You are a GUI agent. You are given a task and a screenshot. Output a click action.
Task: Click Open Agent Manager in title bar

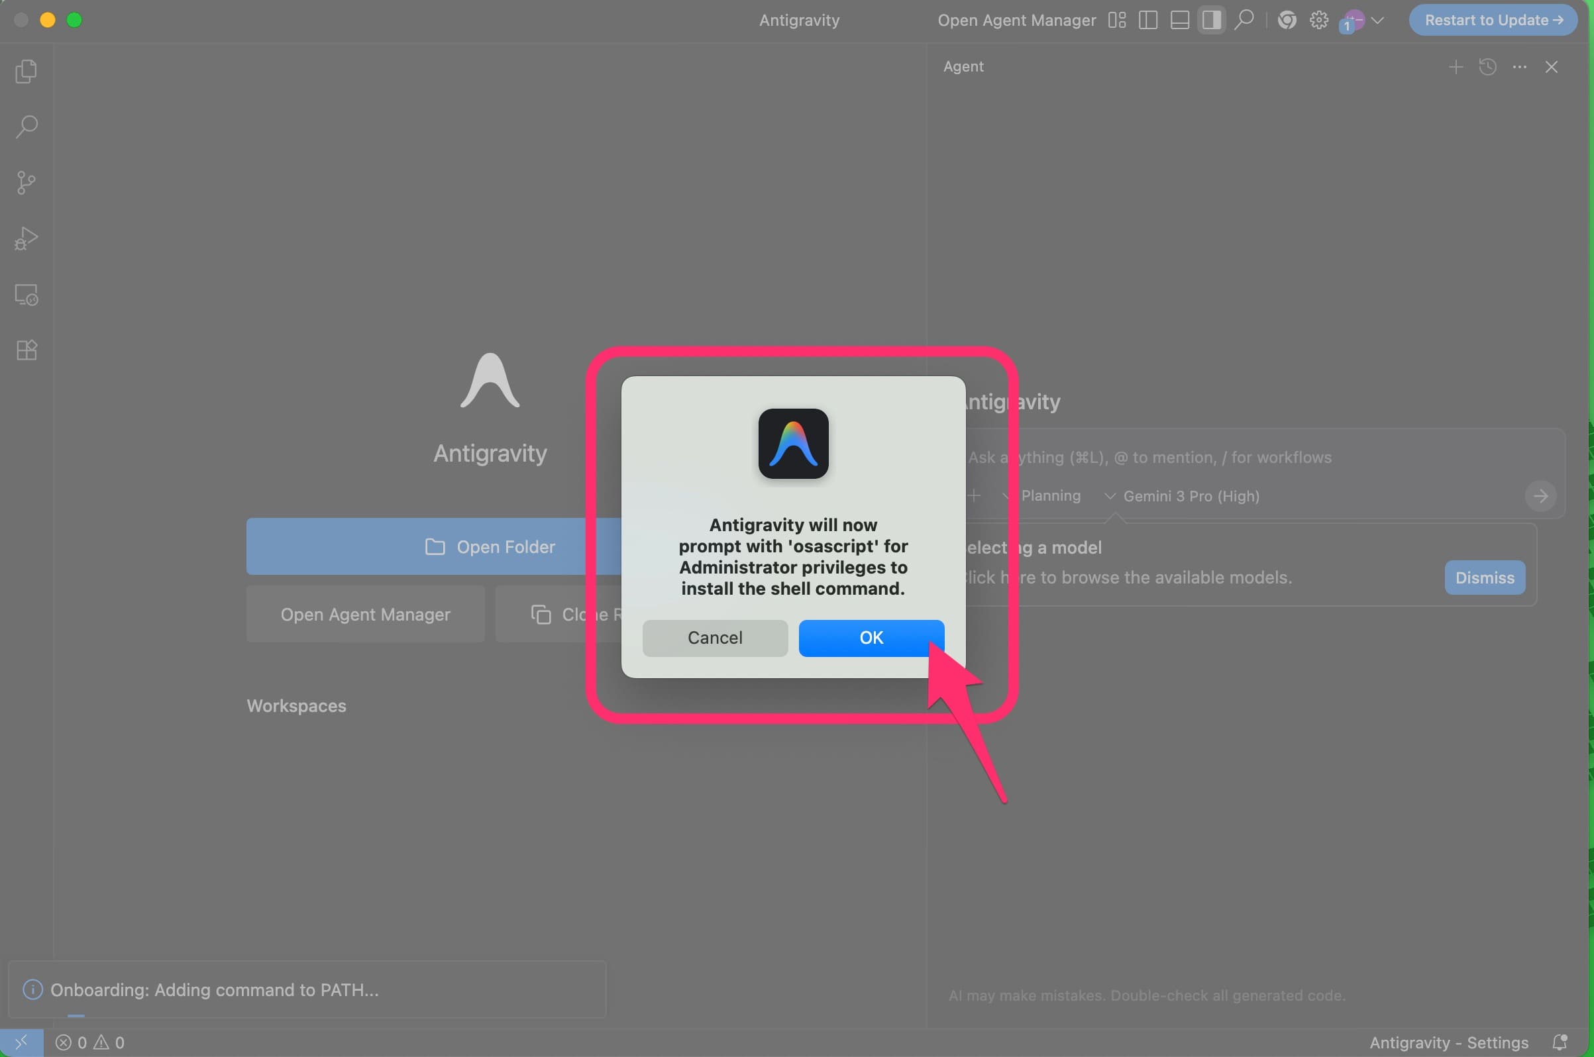pos(1016,21)
